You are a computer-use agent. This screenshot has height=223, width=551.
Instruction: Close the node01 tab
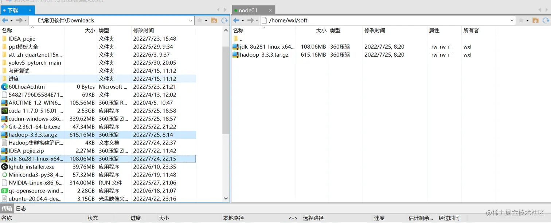coord(270,10)
